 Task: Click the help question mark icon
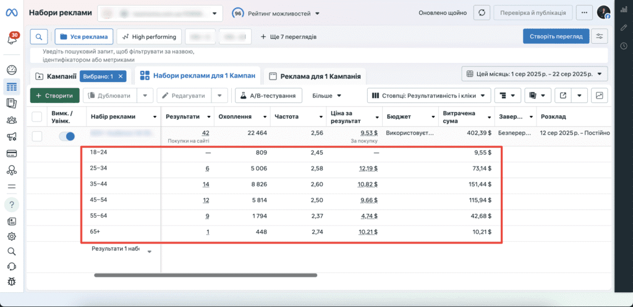click(x=12, y=205)
